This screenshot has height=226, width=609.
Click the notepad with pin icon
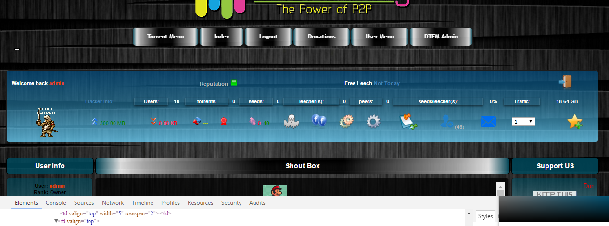(x=408, y=122)
